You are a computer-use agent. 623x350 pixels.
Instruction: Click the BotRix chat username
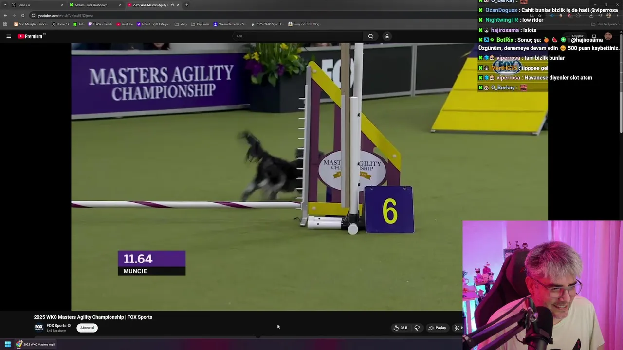pos(505,40)
